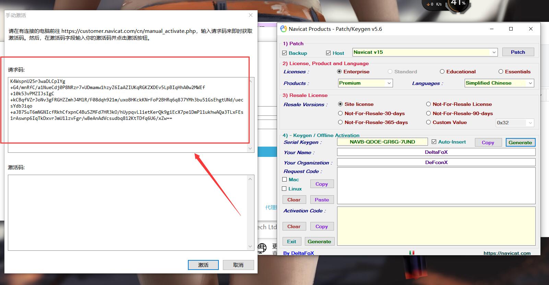Open the Languages dropdown showing Simplified Chinese
This screenshot has width=549, height=285.
[530, 83]
